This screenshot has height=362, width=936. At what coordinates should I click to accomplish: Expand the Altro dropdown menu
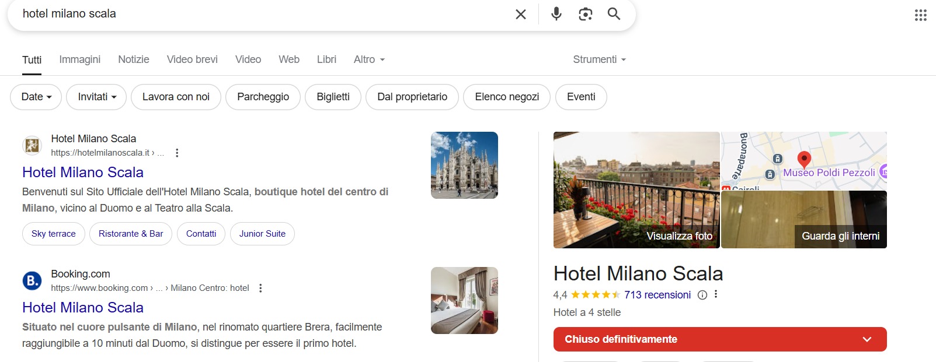coord(369,59)
